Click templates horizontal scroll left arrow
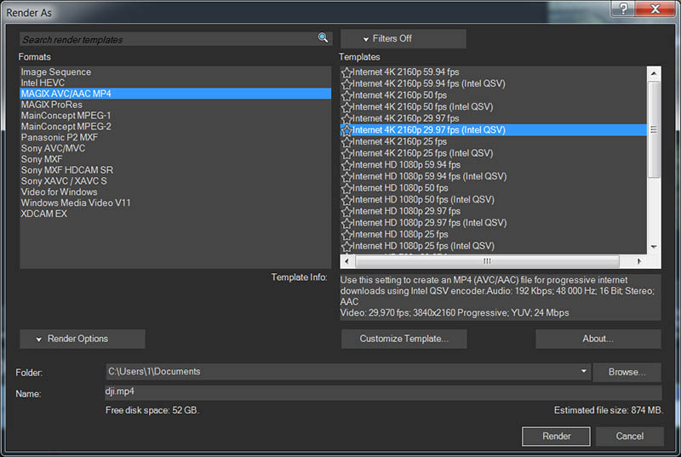Screen dimensions: 681x457 coord(346,261)
